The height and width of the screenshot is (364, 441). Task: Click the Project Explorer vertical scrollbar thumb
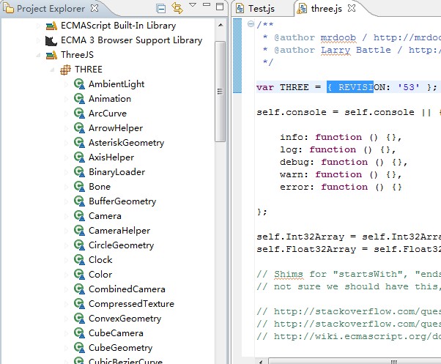220,92
